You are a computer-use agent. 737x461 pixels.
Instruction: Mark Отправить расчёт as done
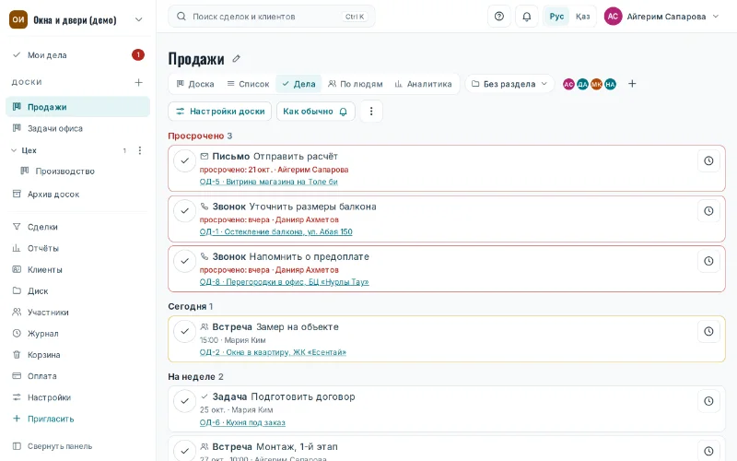coord(185,160)
